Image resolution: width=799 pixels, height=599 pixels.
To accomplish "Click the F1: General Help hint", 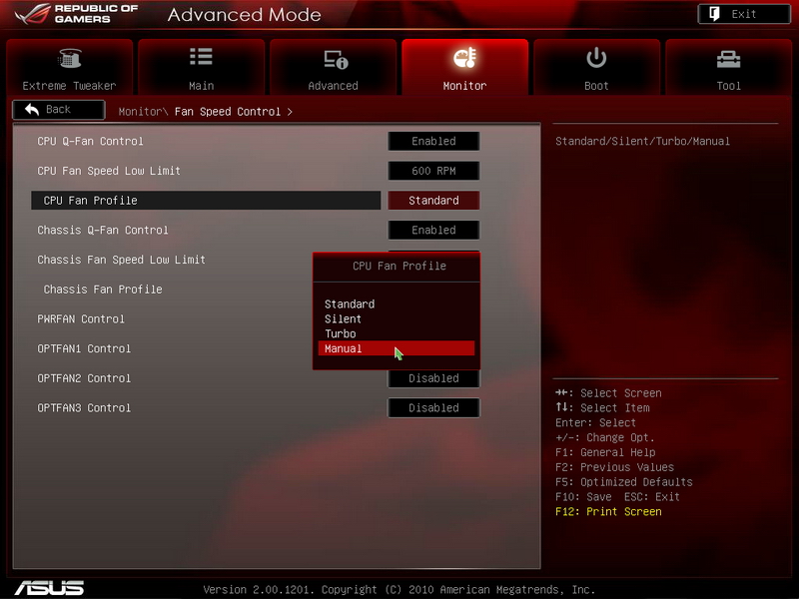I will click(x=605, y=452).
